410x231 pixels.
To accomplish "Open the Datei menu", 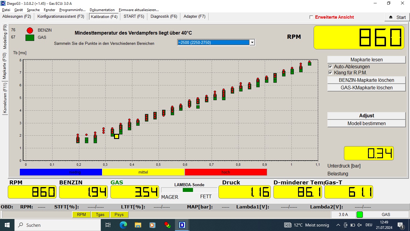I will click(x=6, y=10).
